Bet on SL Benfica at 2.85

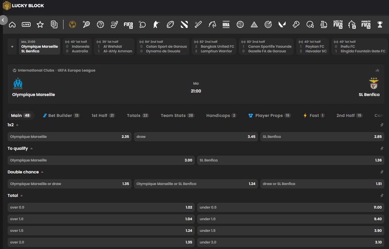click(322, 137)
